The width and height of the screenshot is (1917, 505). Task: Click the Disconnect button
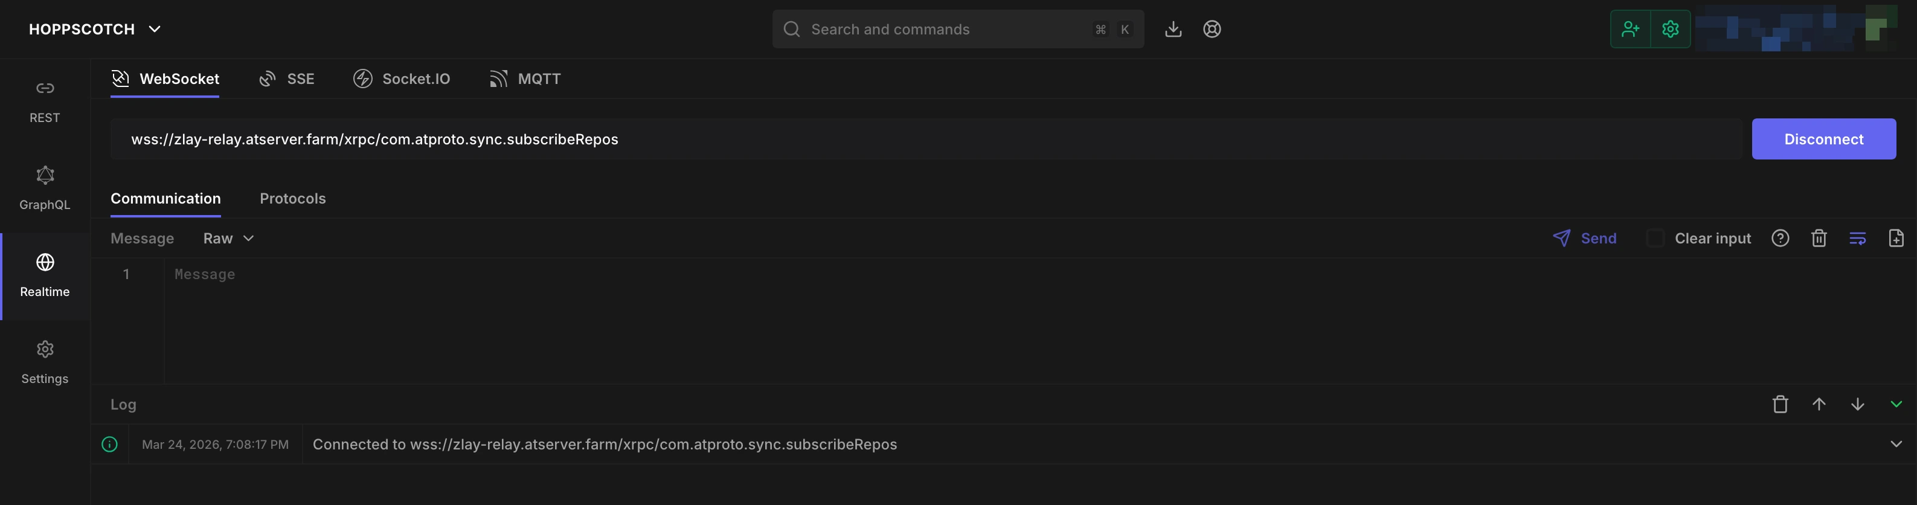tap(1823, 140)
